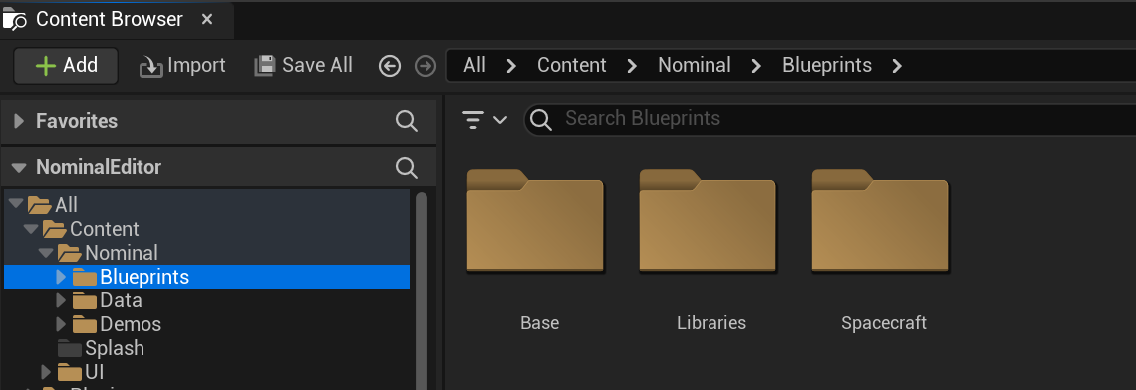Viewport: 1136px width, 390px height.
Task: Click the folder tree vertical scrollbar
Action: click(x=421, y=291)
